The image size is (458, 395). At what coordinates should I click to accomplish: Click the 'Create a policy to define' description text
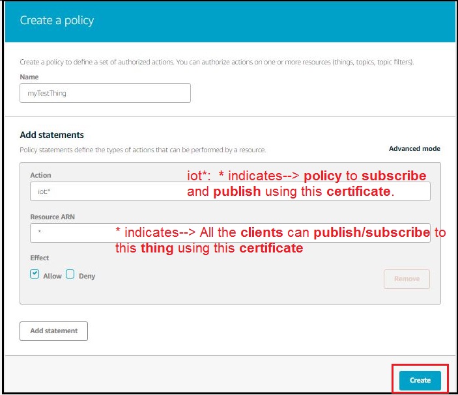[x=217, y=62]
